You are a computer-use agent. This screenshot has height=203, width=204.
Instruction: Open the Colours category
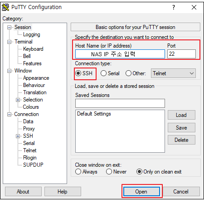[x=31, y=107]
